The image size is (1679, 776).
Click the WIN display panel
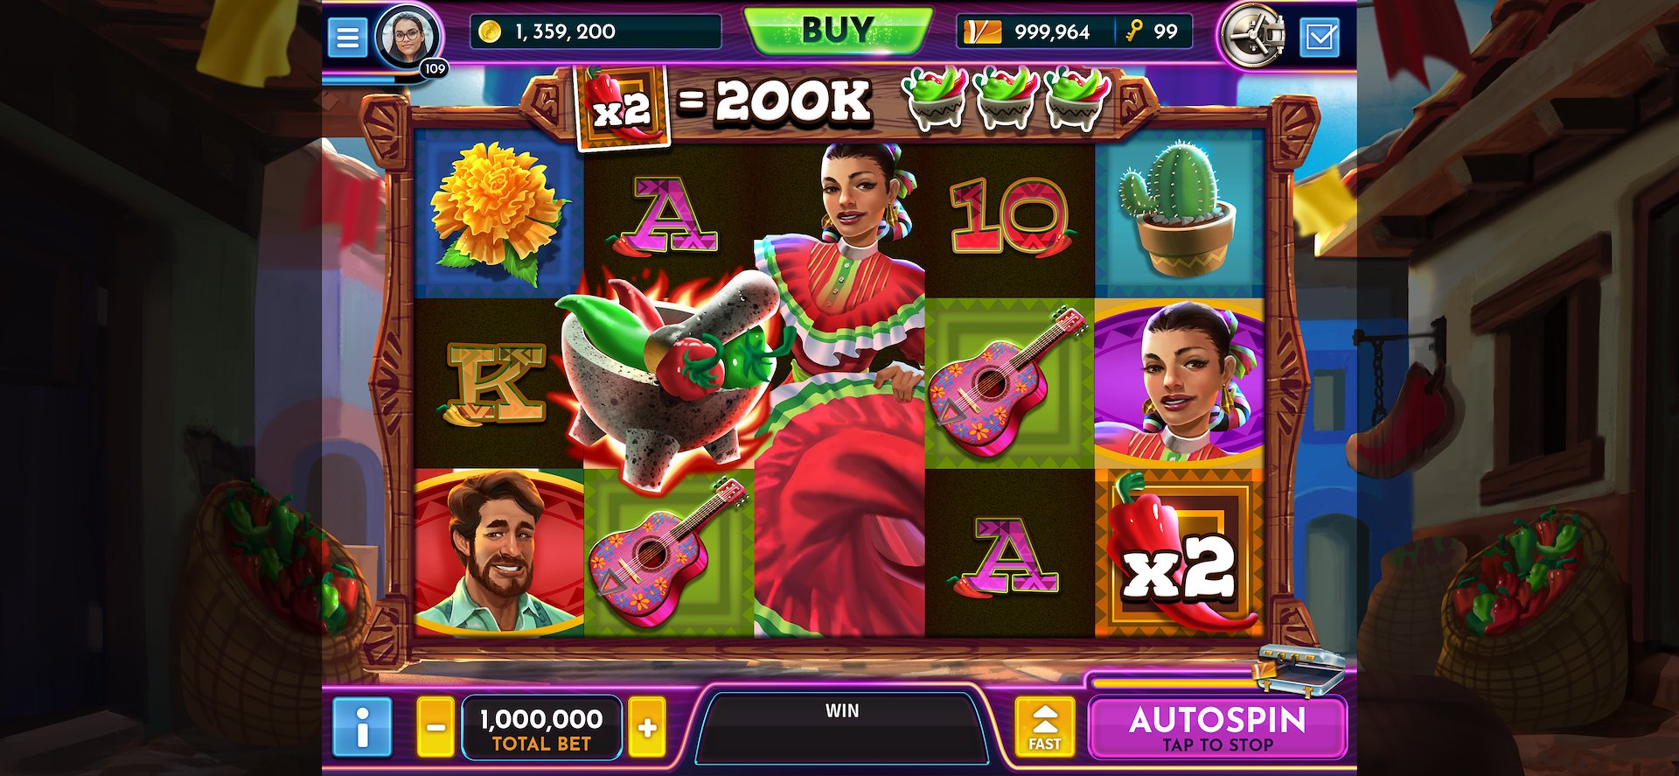842,728
